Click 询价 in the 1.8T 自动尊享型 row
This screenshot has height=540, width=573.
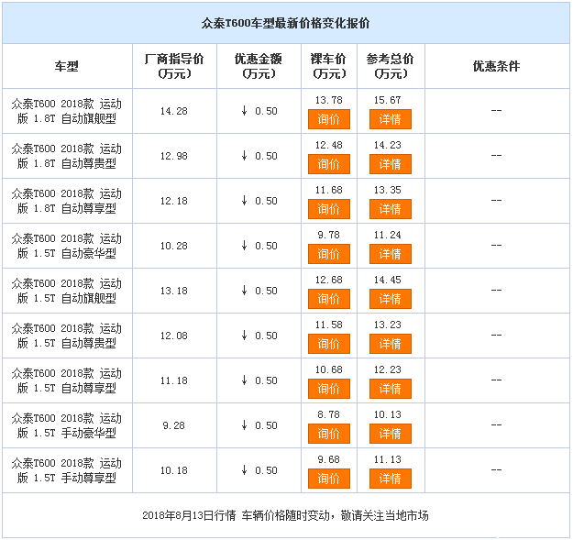(x=328, y=209)
